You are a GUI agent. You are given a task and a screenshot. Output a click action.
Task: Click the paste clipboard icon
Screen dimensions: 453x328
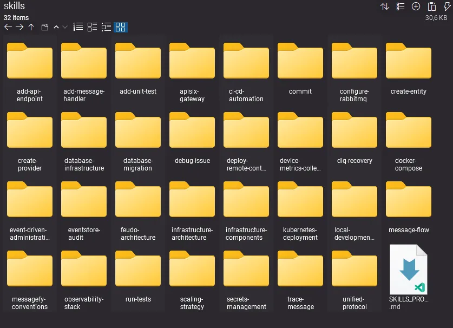tap(431, 6)
